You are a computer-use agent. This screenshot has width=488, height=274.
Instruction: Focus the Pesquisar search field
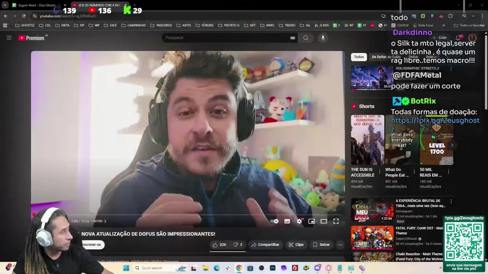click(x=227, y=38)
